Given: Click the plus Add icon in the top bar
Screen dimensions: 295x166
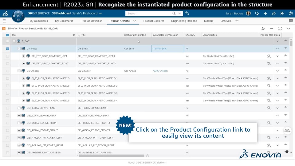Looking at the screenshot, I should pyautogui.click(x=265, y=13).
